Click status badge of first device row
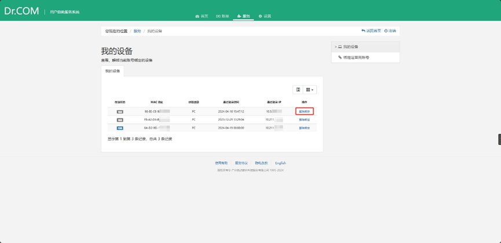The height and width of the screenshot is (243, 501). [120, 111]
